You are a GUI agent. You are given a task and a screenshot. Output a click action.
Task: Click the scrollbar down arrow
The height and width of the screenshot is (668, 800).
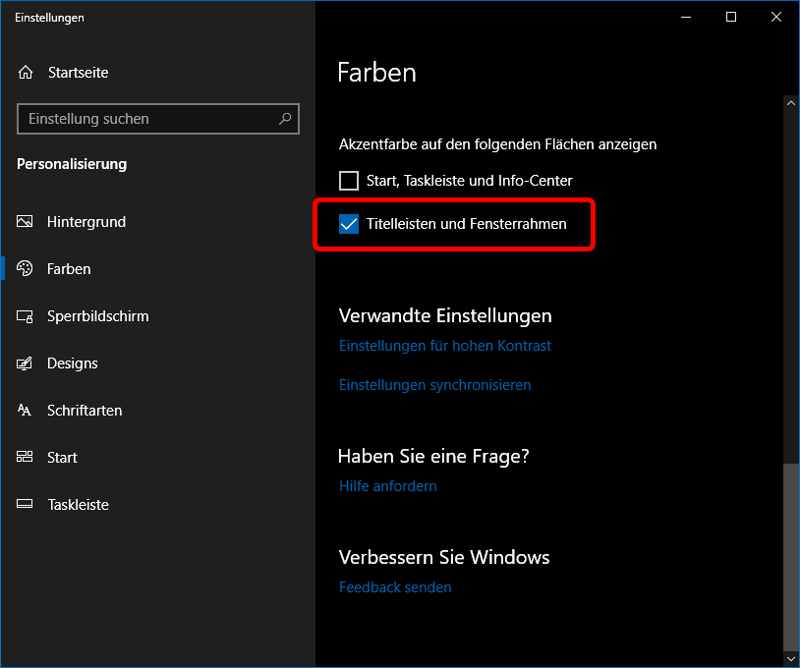coord(790,658)
